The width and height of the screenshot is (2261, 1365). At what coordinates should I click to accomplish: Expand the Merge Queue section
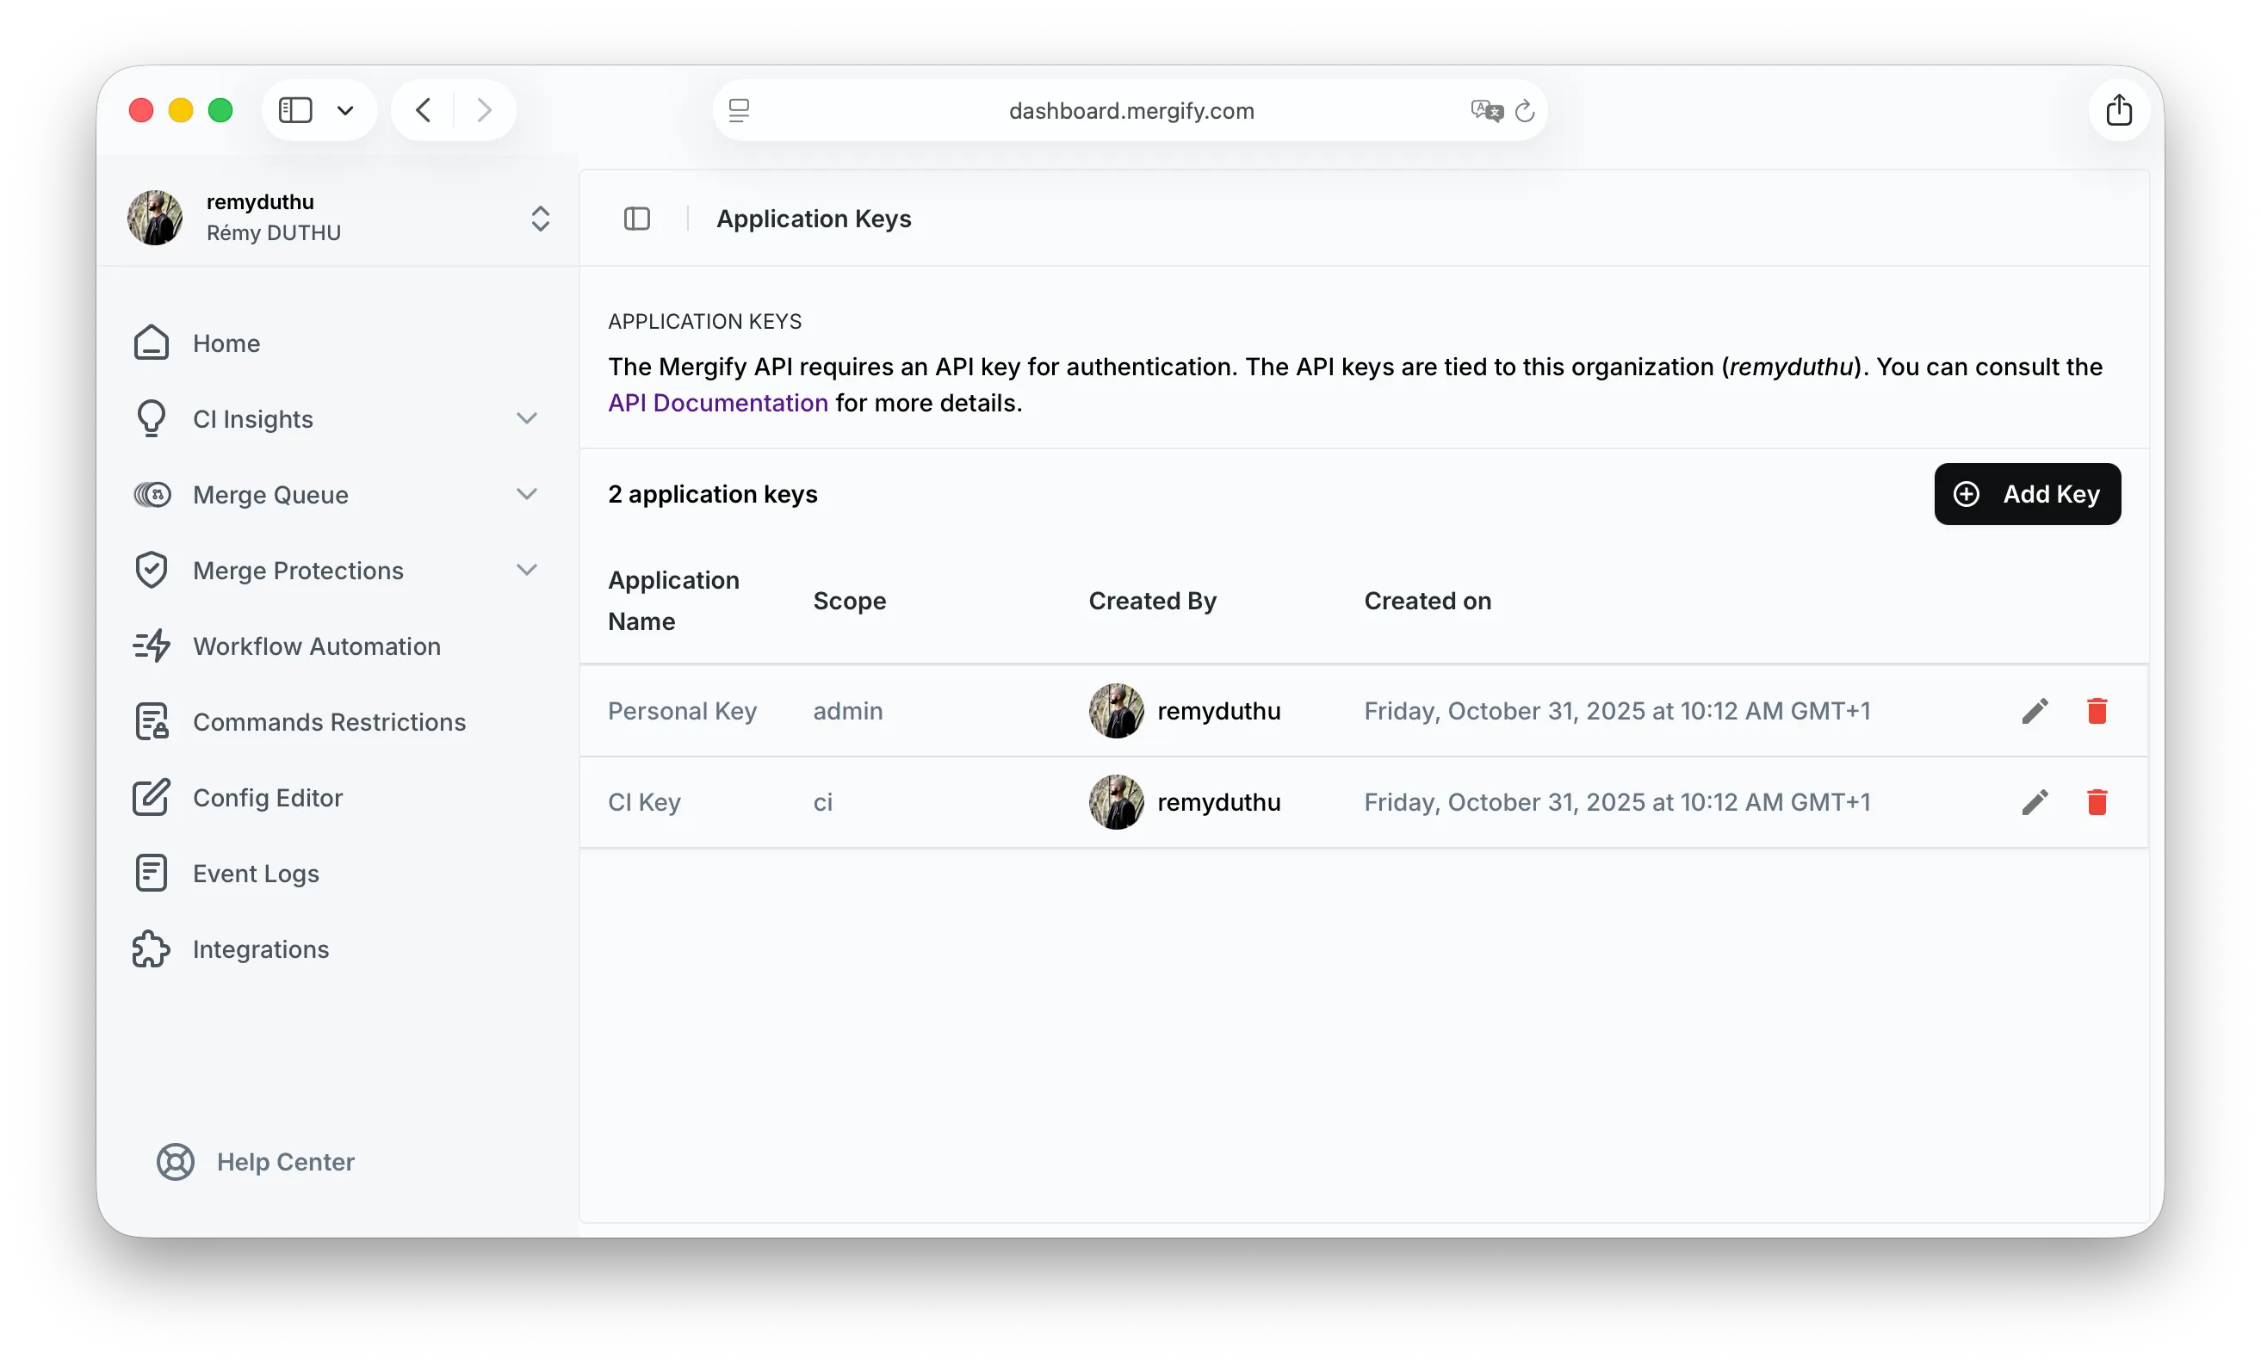(527, 494)
